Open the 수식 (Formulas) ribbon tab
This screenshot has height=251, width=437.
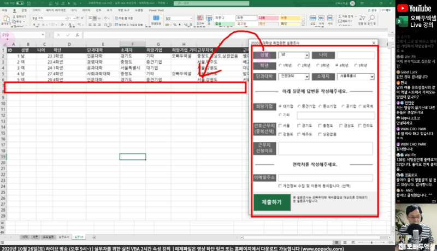pyautogui.click(x=74, y=10)
